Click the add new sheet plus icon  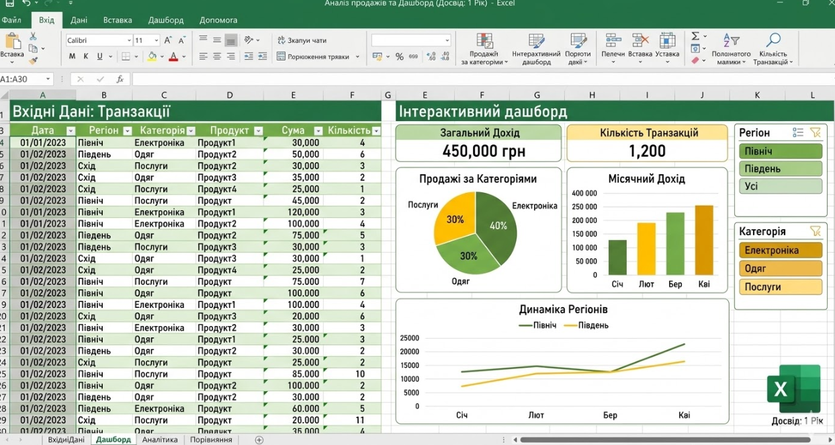259,440
